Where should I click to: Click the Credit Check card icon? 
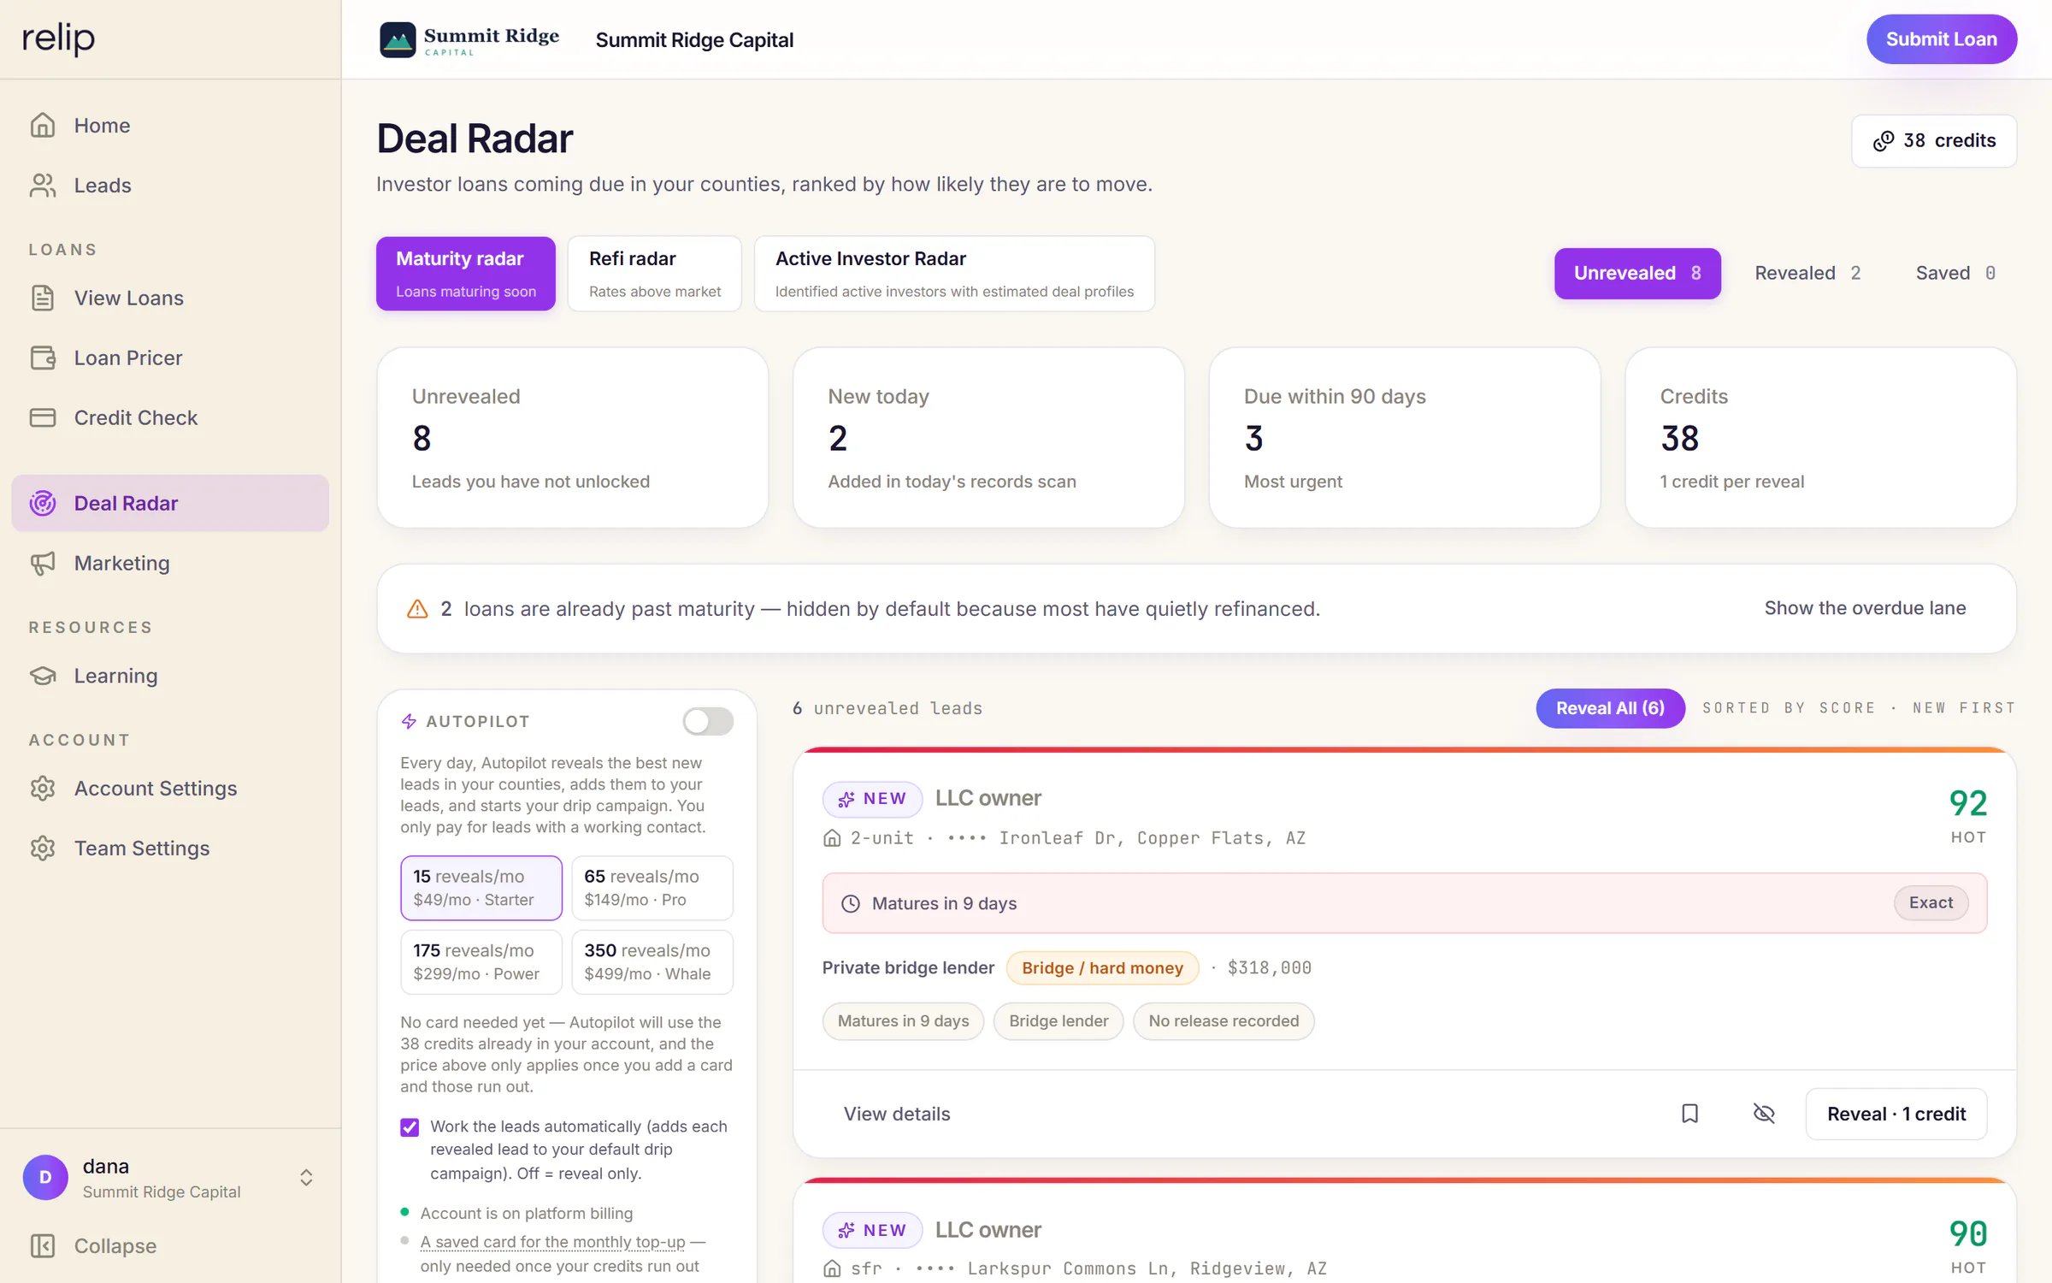(43, 417)
